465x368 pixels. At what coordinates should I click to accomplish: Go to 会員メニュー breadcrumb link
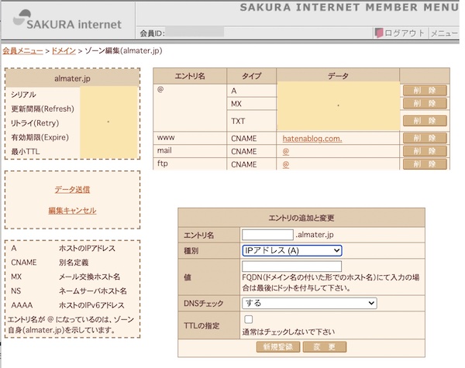tap(22, 50)
